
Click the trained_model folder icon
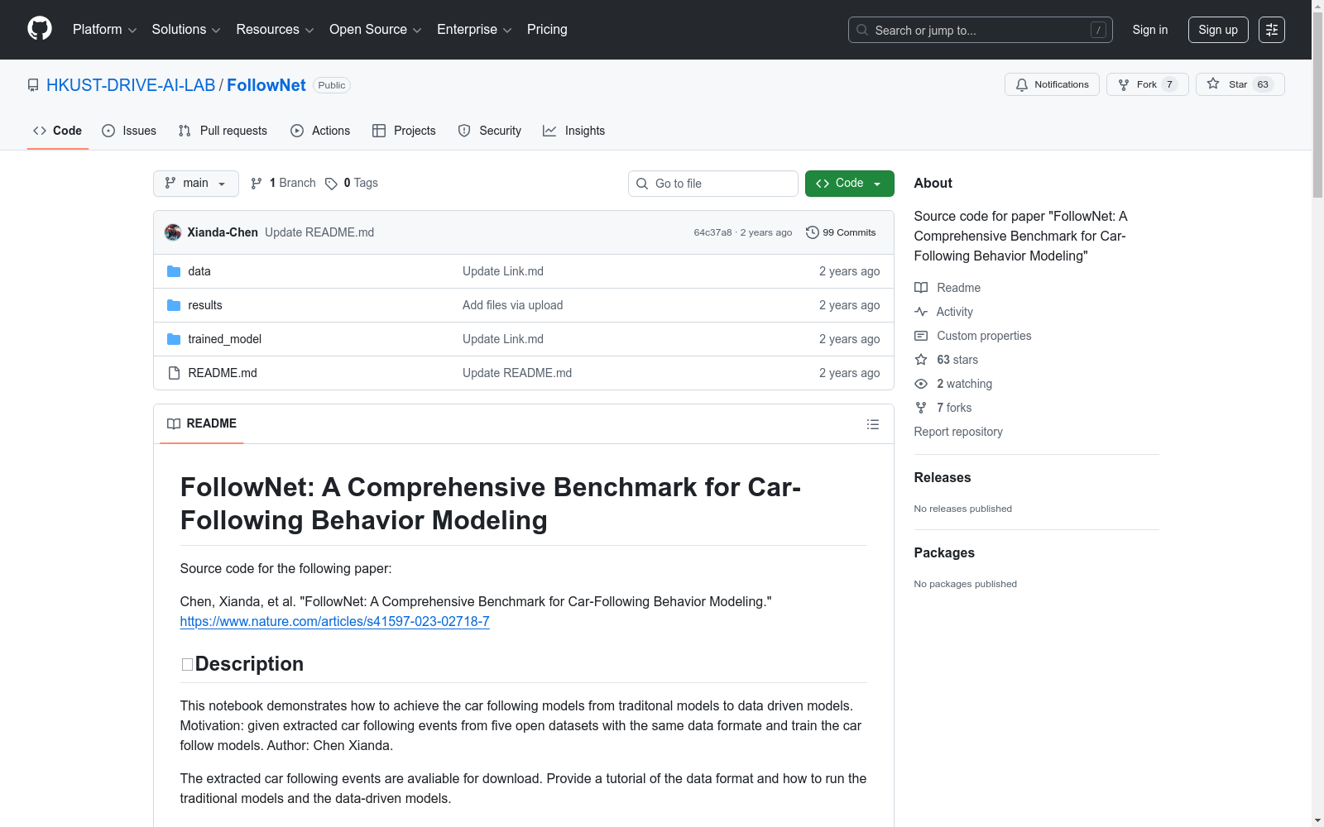pyautogui.click(x=174, y=339)
